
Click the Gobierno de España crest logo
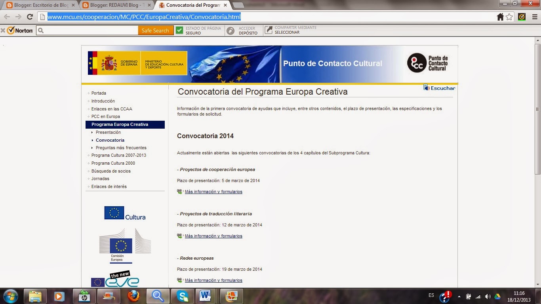(109, 63)
